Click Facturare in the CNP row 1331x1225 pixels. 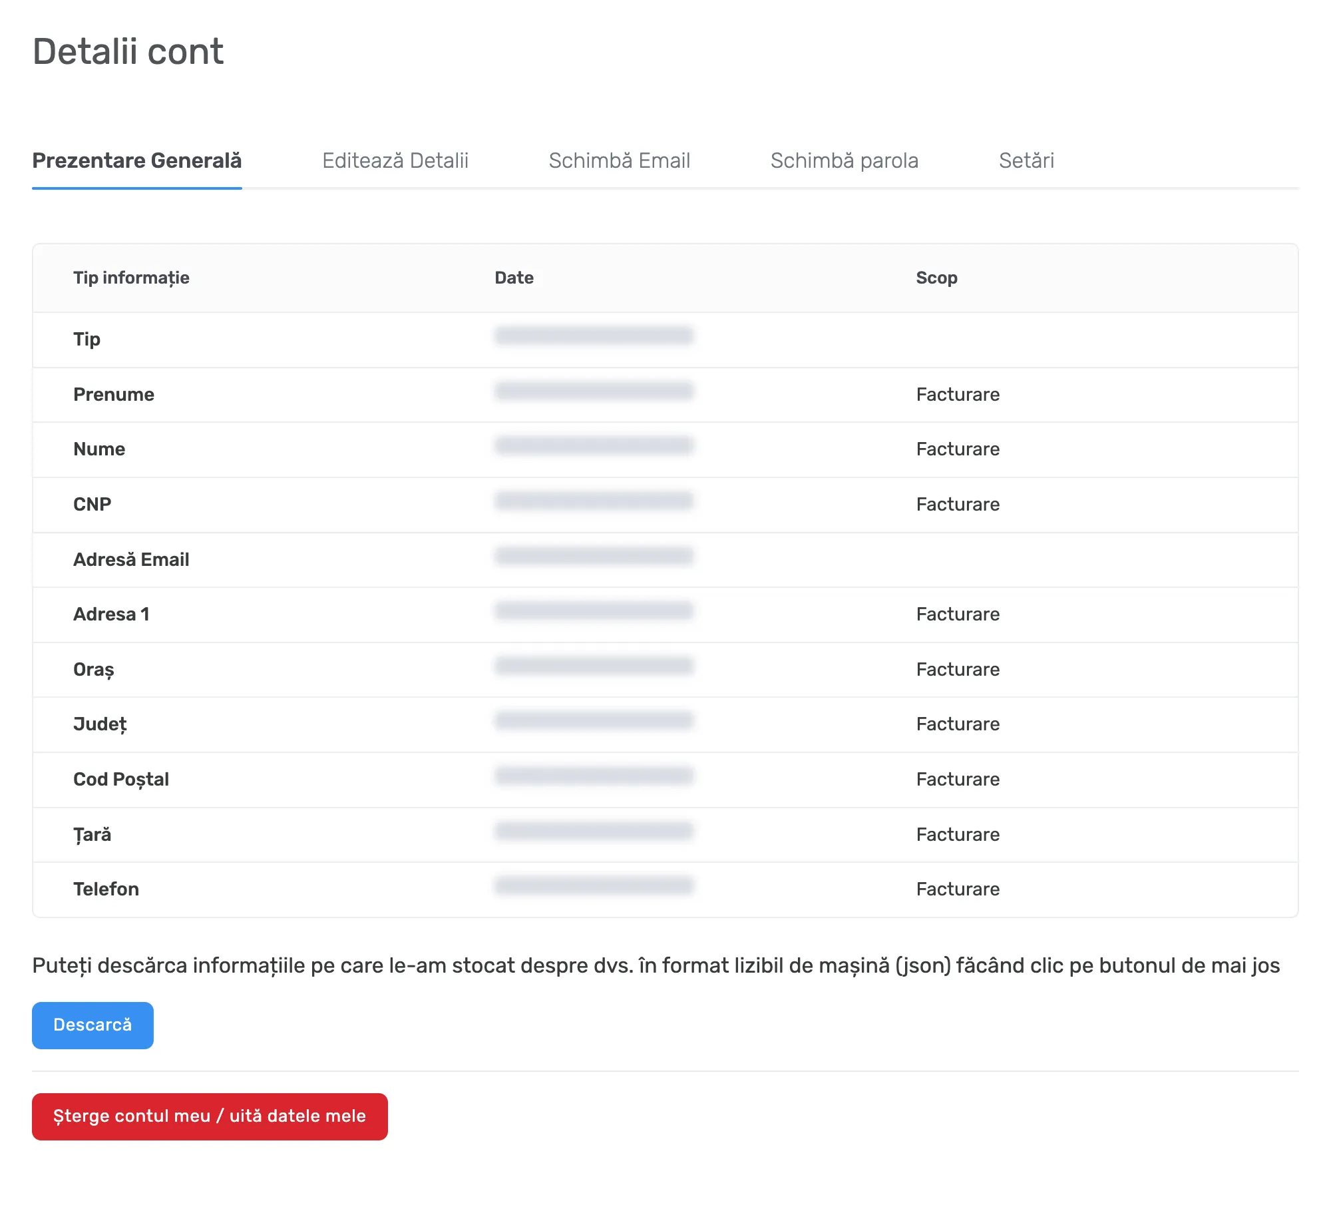click(x=958, y=504)
